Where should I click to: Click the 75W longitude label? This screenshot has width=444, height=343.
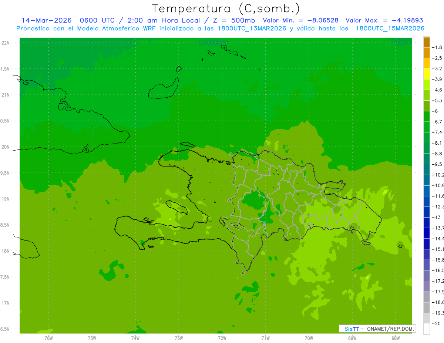point(92,338)
